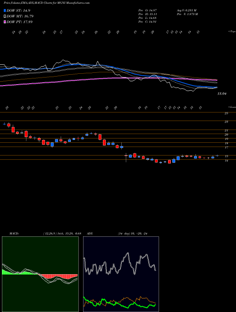Click the 'Pre V: 1.873 M' volume text
This screenshot has height=312, width=236.
(x=187, y=14)
